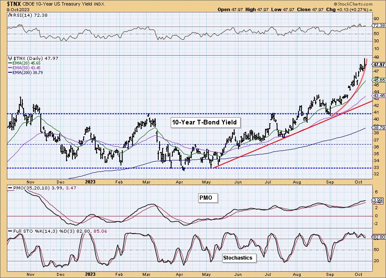Click the RSI(14) 72.38 indicator label
Screen dimensions: 386x278
[27, 15]
